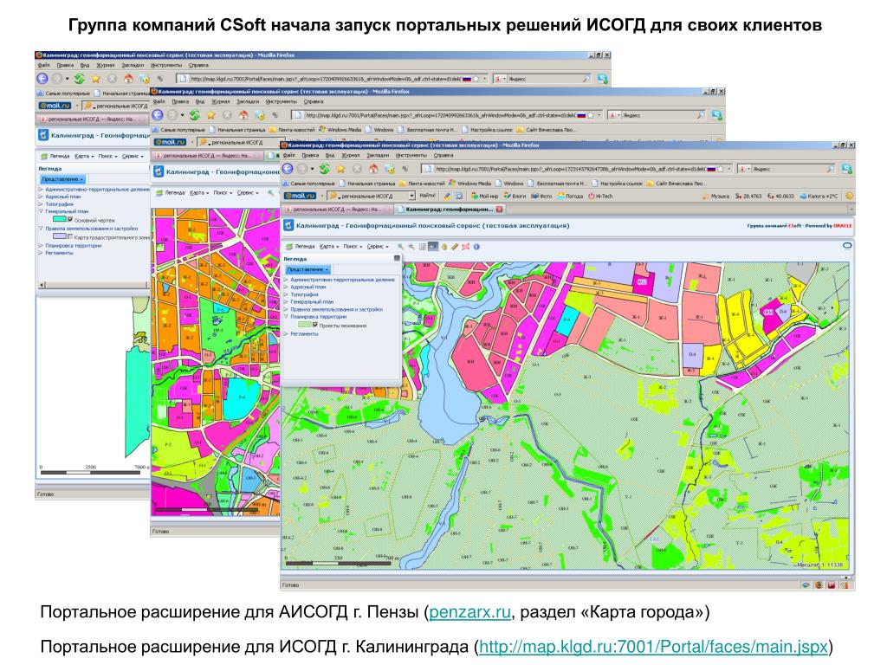The height and width of the screenshot is (665, 887).
Task: Toggle the Проекты межевания checkbox
Action: point(315,326)
